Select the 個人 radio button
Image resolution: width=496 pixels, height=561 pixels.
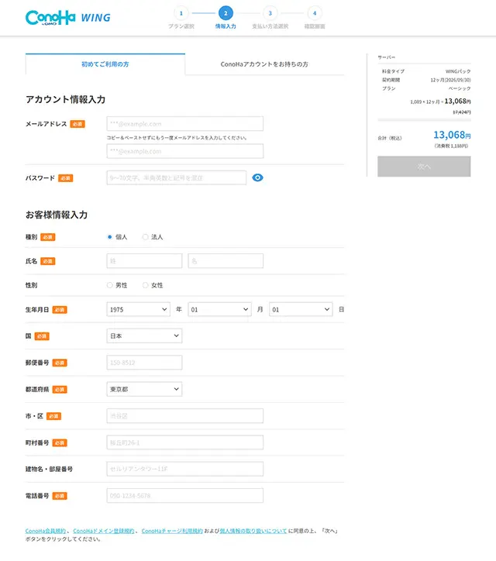coord(110,237)
